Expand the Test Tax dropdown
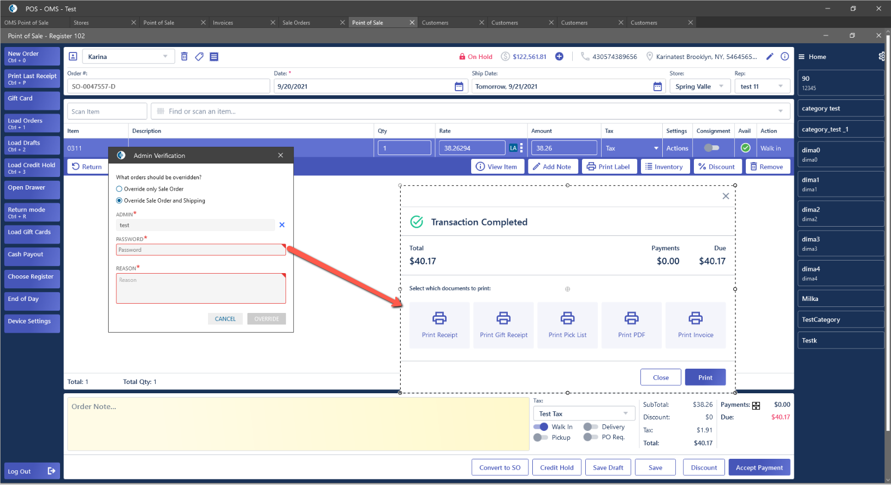Image resolution: width=891 pixels, height=485 pixels. click(625, 413)
